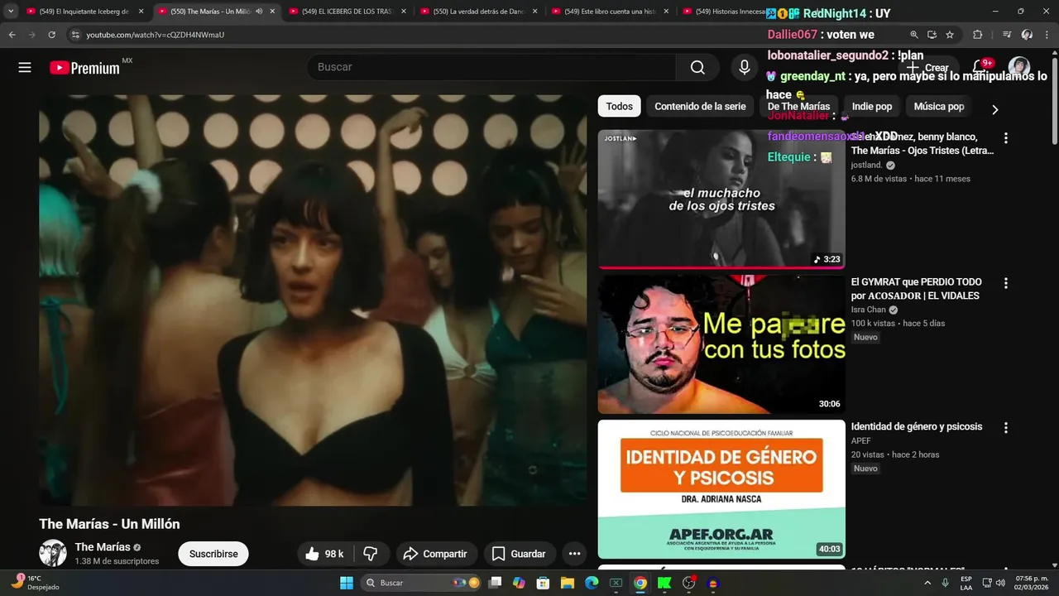Image resolution: width=1059 pixels, height=596 pixels.
Task: Open YouTube notifications bell
Action: point(980,67)
